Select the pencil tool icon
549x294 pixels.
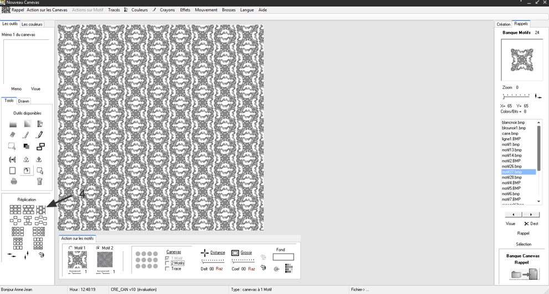pyautogui.click(x=40, y=135)
